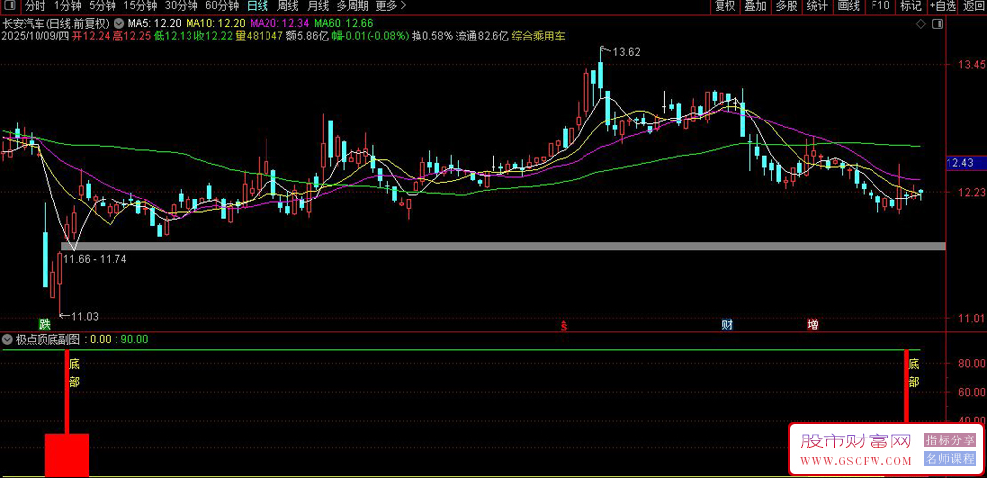Click the 11.03 low price annotation
The width and height of the screenshot is (987, 478).
pyautogui.click(x=84, y=317)
